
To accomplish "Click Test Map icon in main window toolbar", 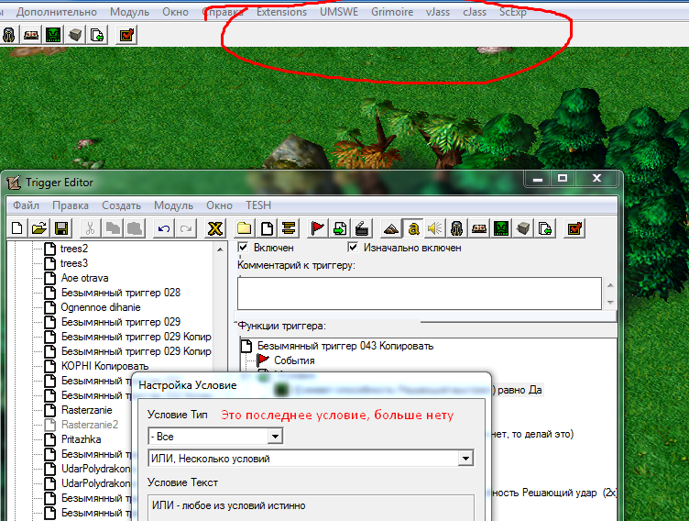I will click(x=126, y=35).
